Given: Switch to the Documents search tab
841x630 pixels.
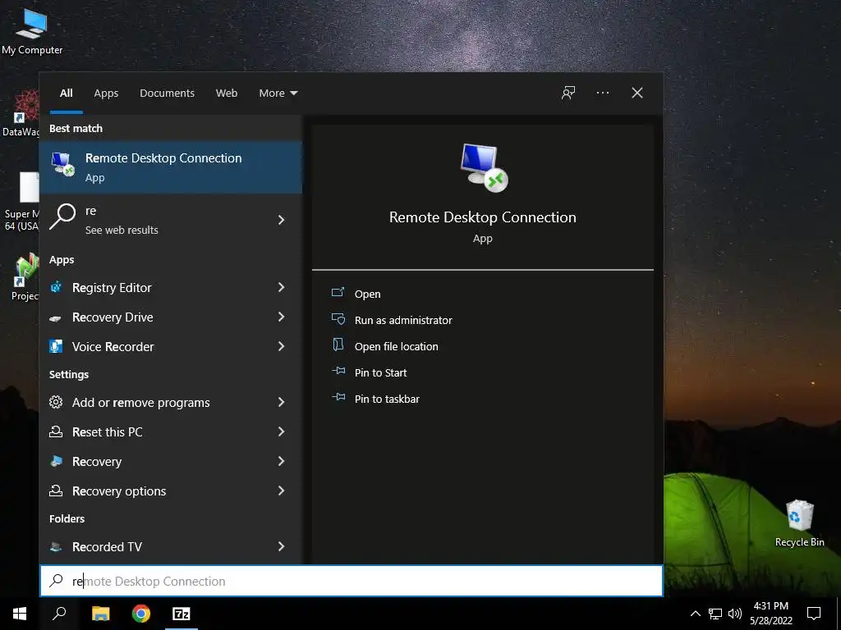Looking at the screenshot, I should [x=168, y=94].
